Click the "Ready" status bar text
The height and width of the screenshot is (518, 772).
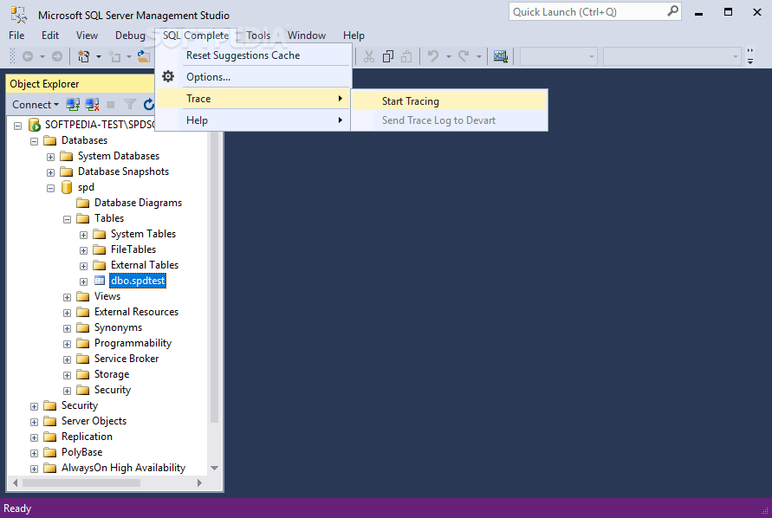tap(17, 508)
